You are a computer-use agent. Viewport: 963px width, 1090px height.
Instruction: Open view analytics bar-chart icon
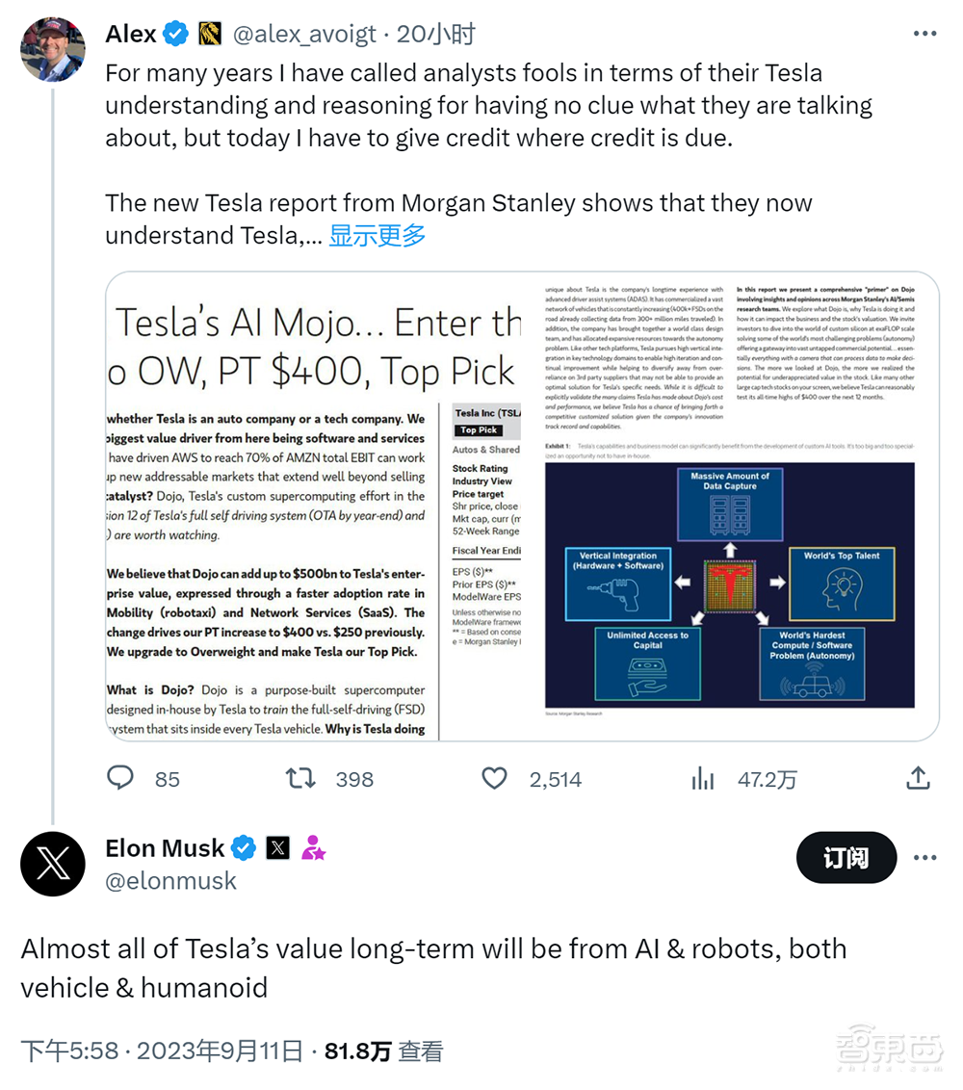(704, 778)
